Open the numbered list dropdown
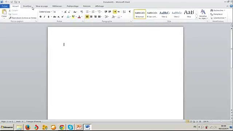Screen dimensions: 233x131 tap(96, 12)
